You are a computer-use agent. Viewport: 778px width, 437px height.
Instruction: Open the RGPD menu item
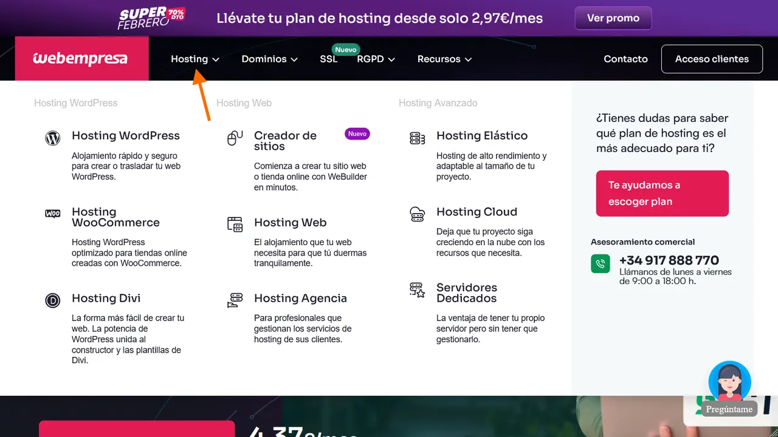click(370, 59)
